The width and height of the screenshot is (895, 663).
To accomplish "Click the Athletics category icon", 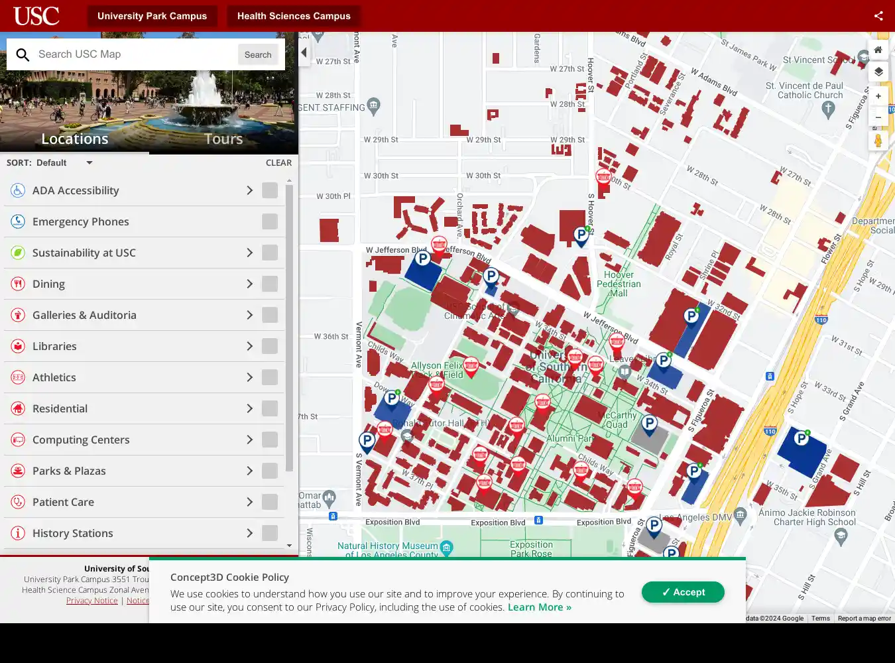I will 18,377.
